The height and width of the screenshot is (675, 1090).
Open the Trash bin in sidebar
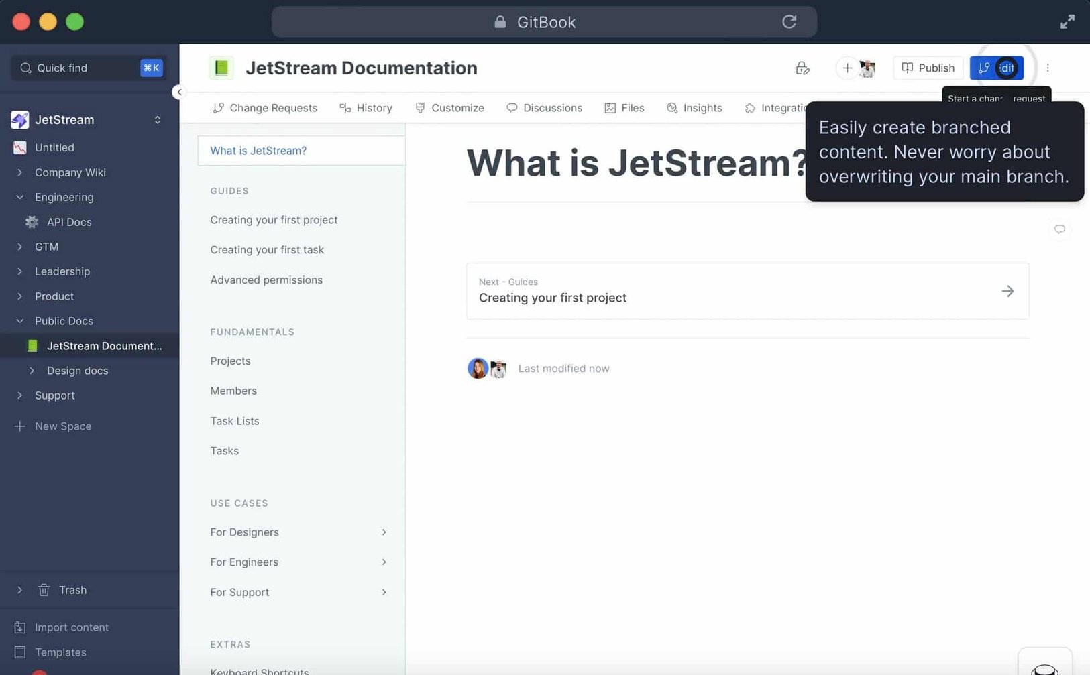pyautogui.click(x=72, y=590)
